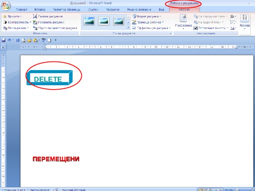Open the Положение position dropdown

pos(183,22)
